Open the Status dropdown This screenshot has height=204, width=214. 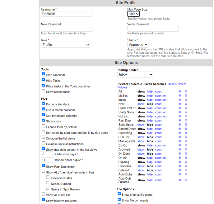pyautogui.click(x=138, y=45)
